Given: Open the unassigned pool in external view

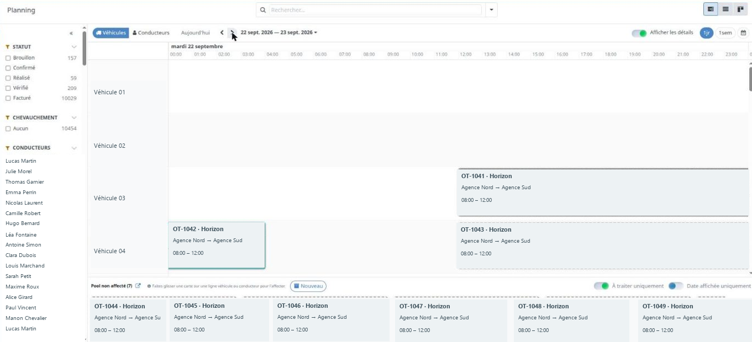Looking at the screenshot, I should [x=138, y=286].
